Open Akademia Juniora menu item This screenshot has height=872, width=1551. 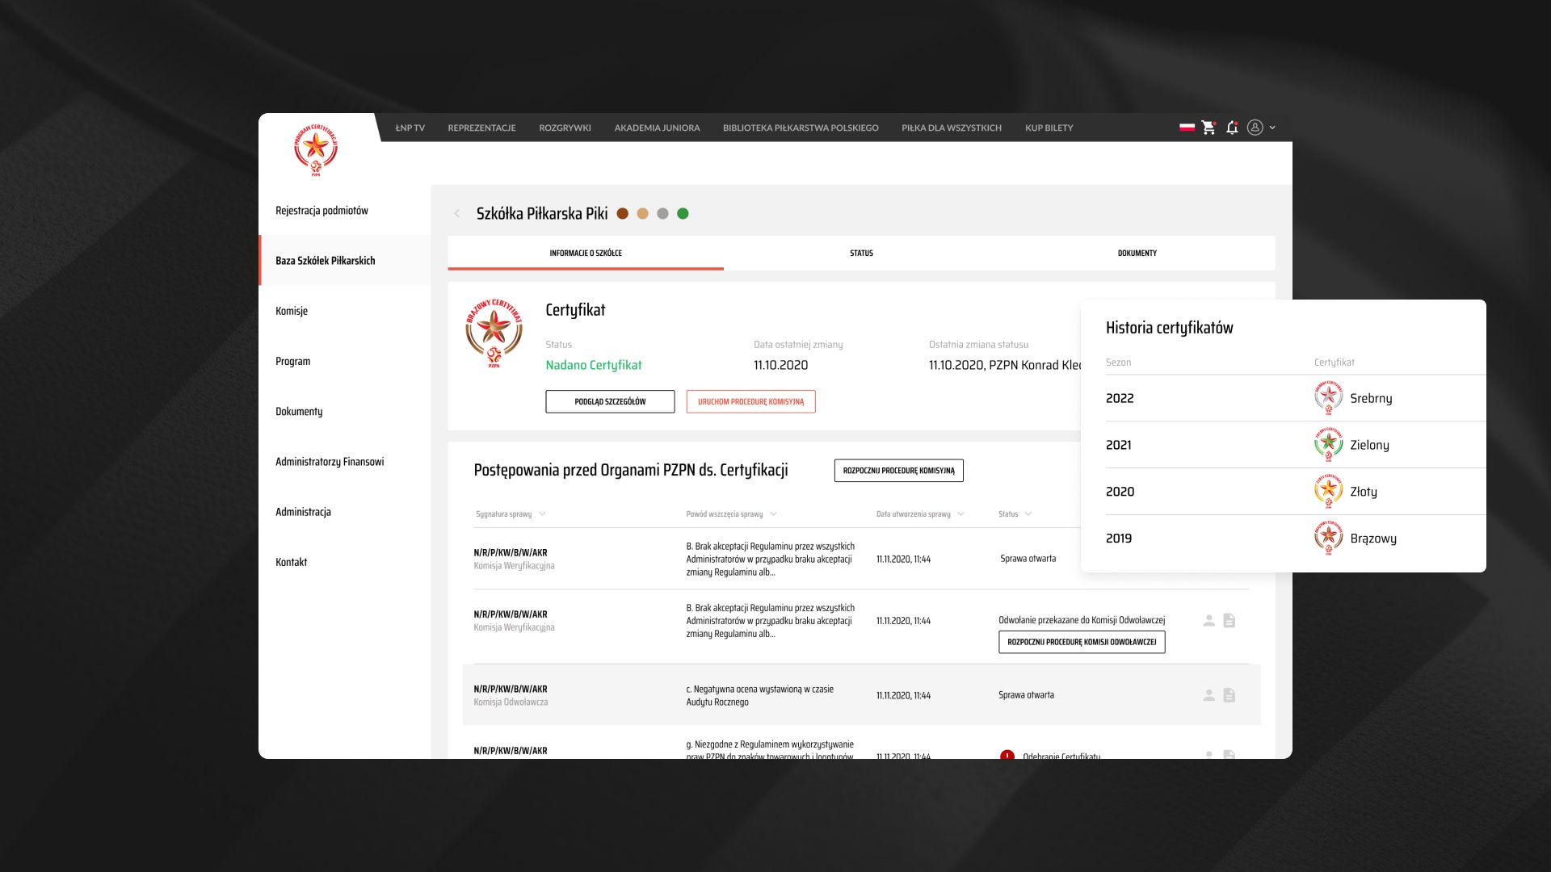tap(657, 128)
